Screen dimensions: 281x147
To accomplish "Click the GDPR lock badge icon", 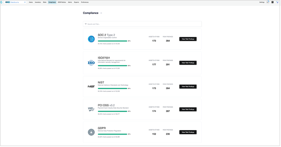I will pos(91,132).
